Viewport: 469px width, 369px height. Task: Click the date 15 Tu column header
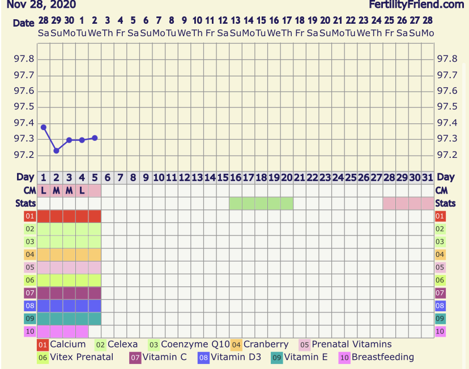261,26
